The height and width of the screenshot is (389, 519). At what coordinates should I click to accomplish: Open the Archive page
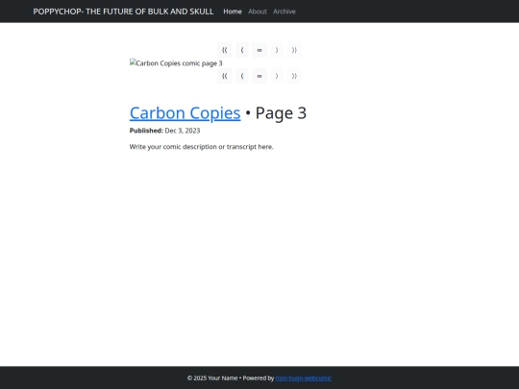(x=284, y=12)
